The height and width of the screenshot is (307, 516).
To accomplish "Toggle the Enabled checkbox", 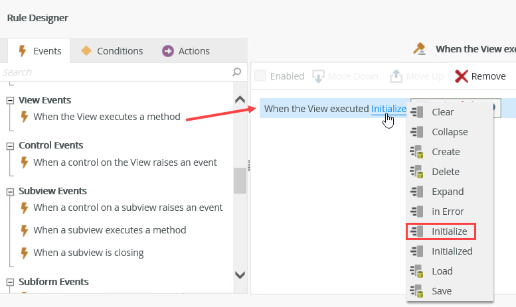I will coord(260,76).
